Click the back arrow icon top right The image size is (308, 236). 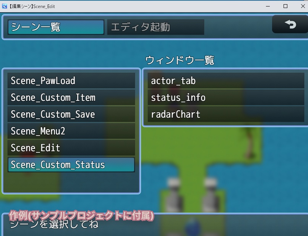click(x=290, y=24)
